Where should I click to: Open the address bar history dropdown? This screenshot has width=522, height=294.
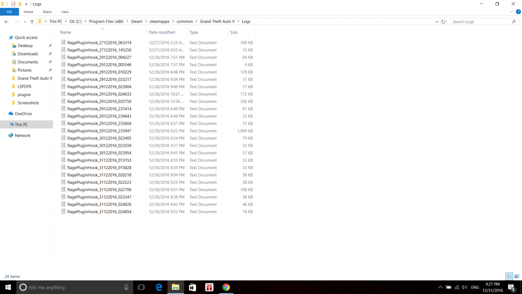(x=437, y=21)
